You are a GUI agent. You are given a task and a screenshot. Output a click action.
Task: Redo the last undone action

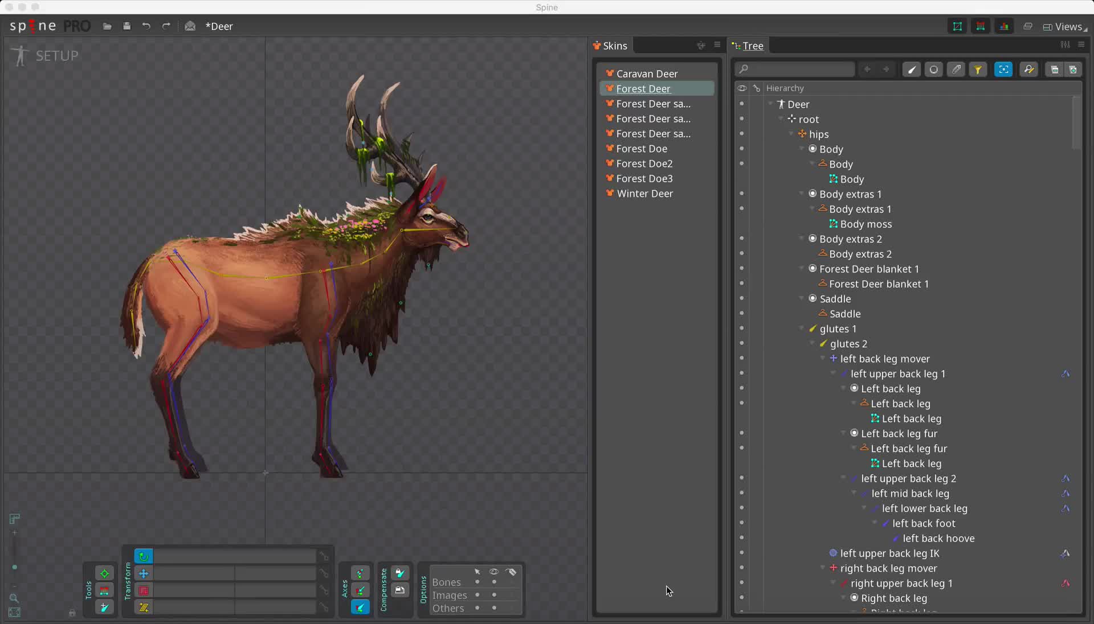tap(166, 26)
